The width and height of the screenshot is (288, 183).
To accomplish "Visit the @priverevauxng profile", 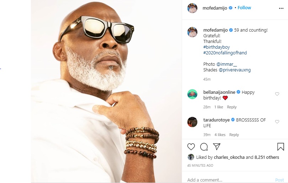I will 235,70.
